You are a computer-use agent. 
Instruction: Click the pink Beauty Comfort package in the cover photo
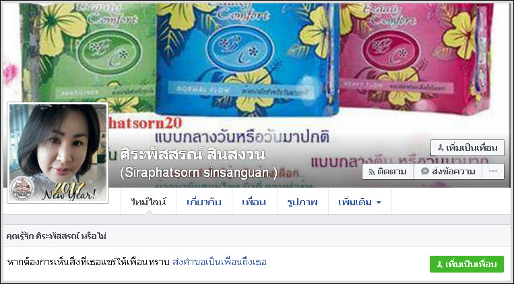tap(415, 57)
